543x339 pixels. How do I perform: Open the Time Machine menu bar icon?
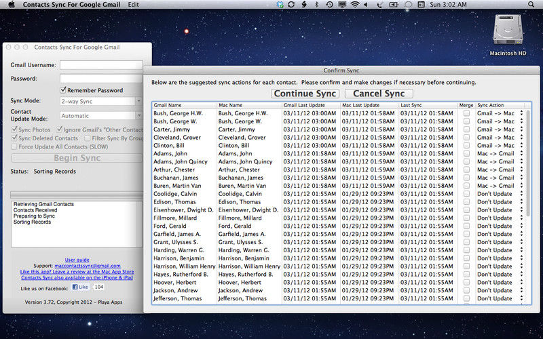329,5
